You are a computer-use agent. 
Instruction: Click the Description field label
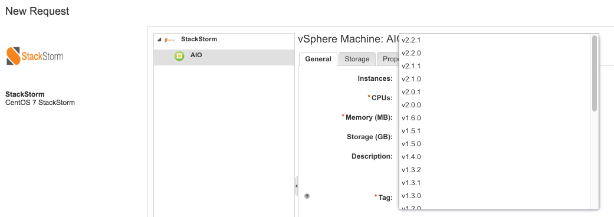372,156
